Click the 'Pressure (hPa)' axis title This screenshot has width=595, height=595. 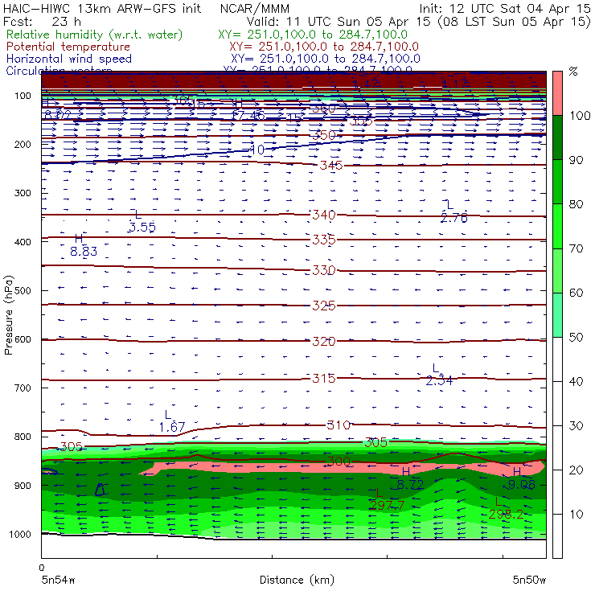(8, 315)
